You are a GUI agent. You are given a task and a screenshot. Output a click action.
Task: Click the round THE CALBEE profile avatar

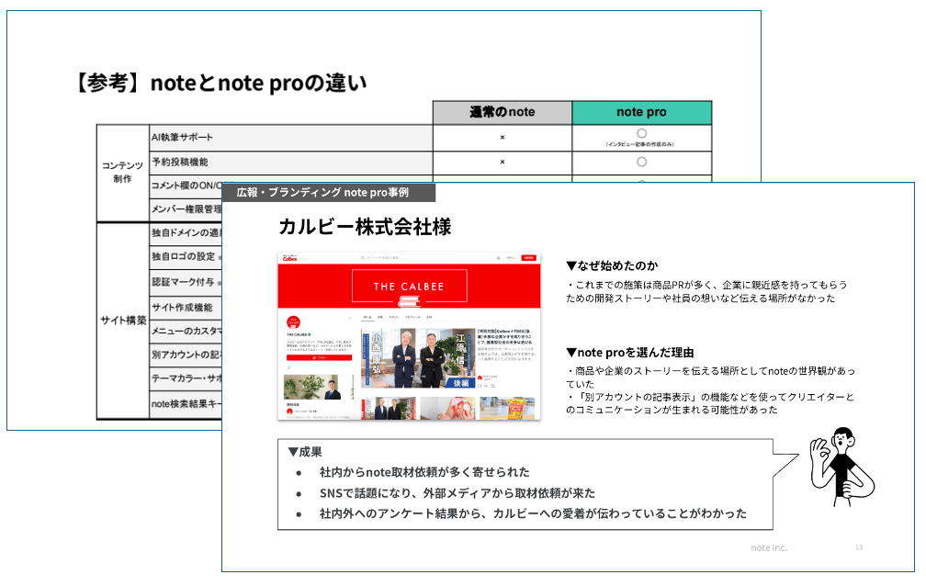(294, 322)
